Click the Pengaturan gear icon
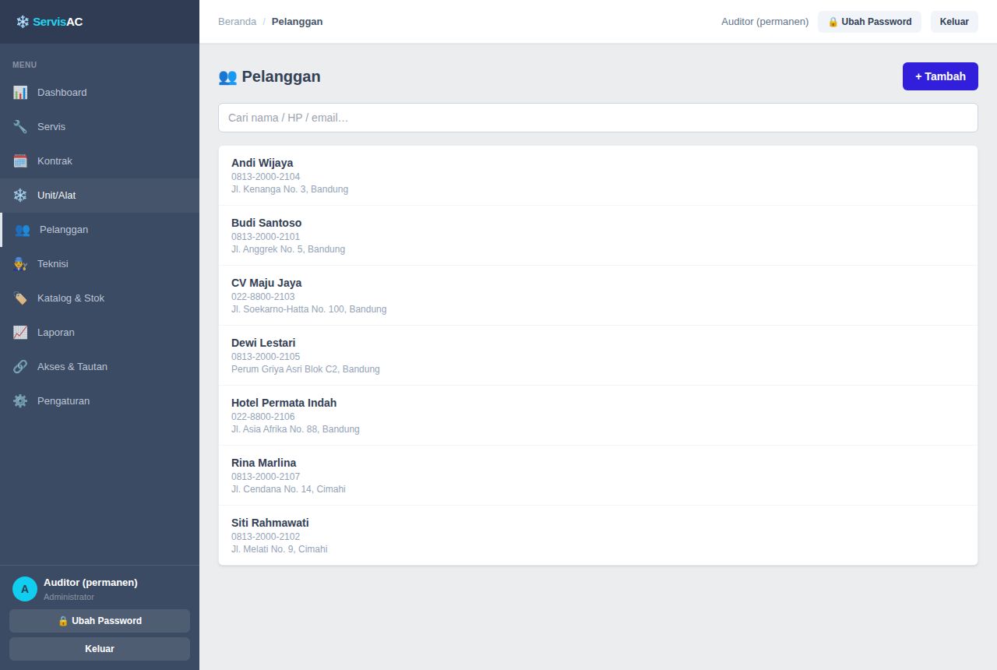997x670 pixels. (20, 401)
